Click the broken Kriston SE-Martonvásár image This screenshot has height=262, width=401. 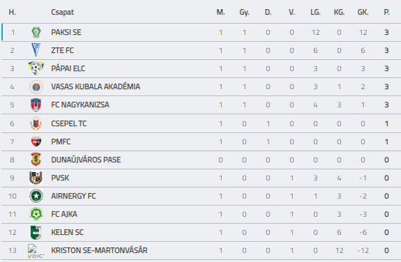click(x=36, y=251)
